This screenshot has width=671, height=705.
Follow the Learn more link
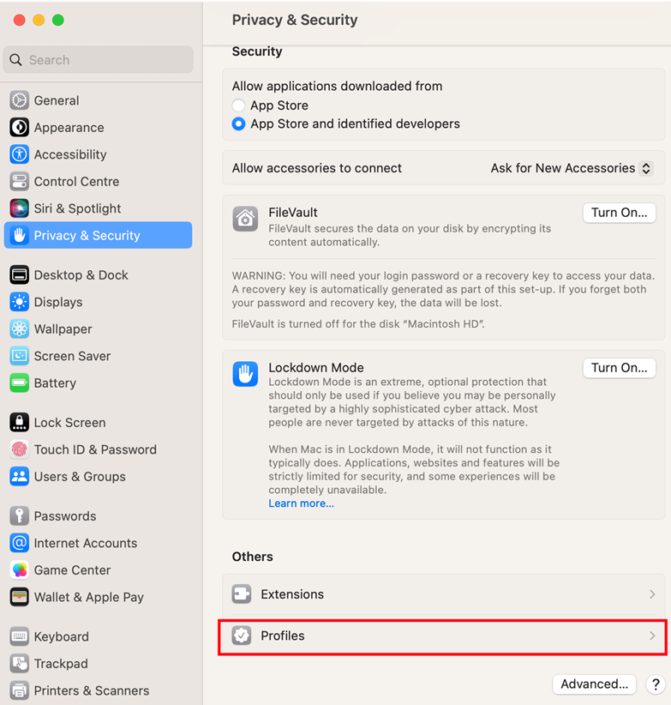301,503
